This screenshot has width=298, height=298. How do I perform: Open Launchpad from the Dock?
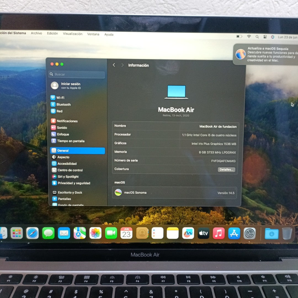pyautogui.click(x=17, y=233)
